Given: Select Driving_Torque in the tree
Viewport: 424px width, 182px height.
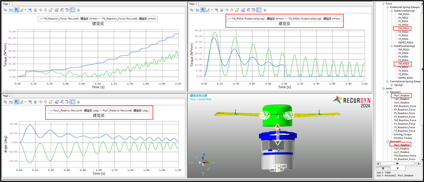Looking at the screenshot, I should 403,134.
